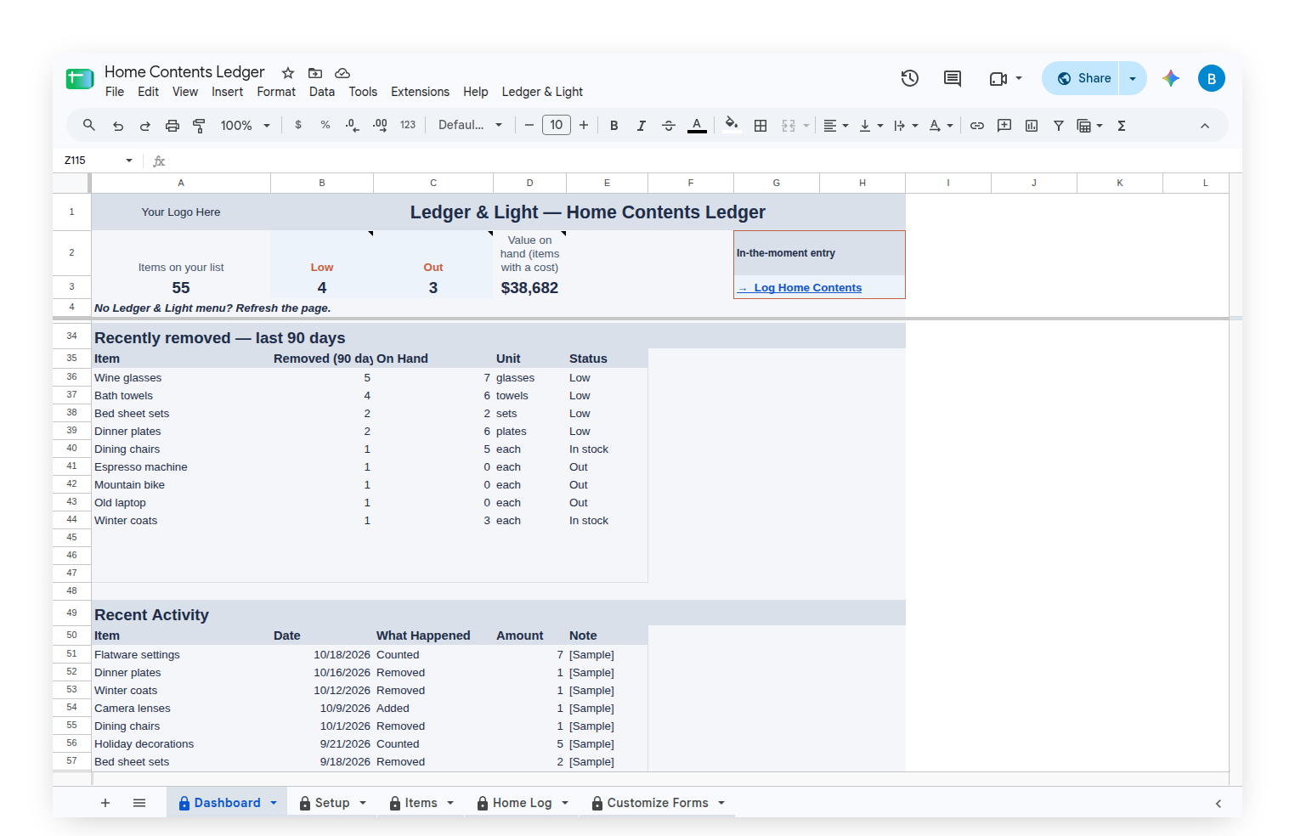Insert a link
The height and width of the screenshot is (836, 1295).
(x=977, y=126)
